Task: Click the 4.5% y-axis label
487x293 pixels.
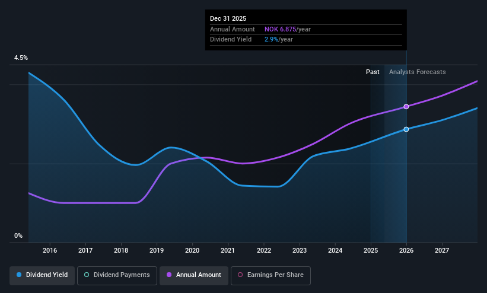Action: point(21,58)
